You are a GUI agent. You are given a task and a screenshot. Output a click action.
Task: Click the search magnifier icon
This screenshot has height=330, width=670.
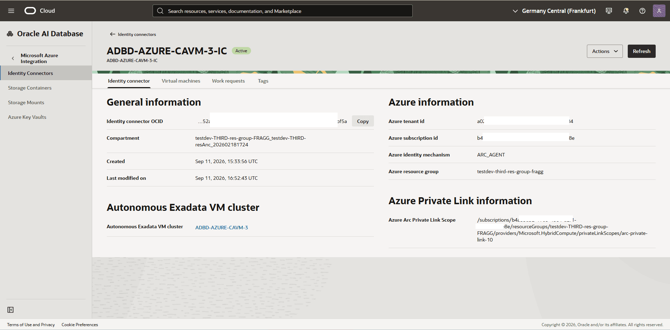(x=160, y=11)
